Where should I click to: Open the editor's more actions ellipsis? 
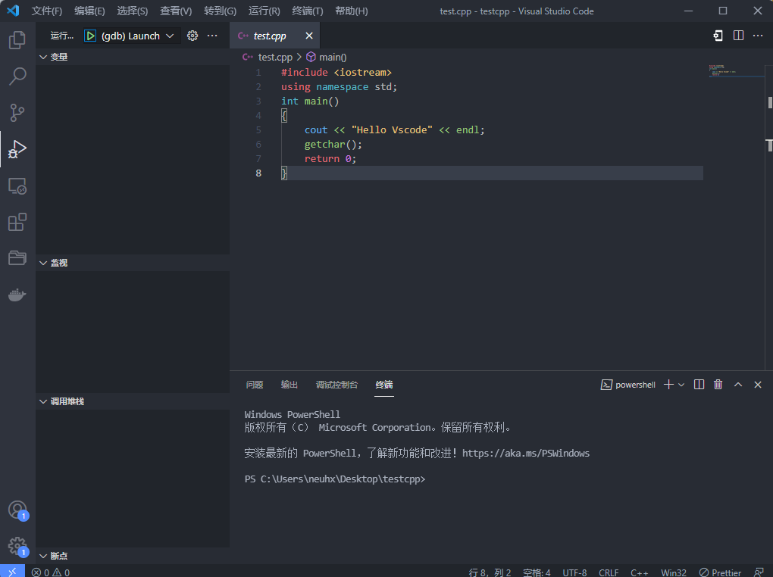point(758,36)
